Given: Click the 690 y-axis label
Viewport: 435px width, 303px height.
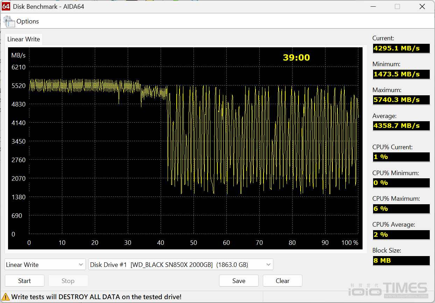Looking at the screenshot, I should 17,215.
